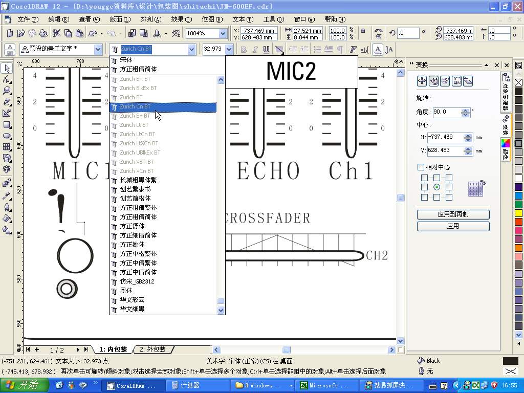Viewport: 524px width, 393px height.
Task: Select the Outline pen tool
Action: pyautogui.click(x=7, y=207)
